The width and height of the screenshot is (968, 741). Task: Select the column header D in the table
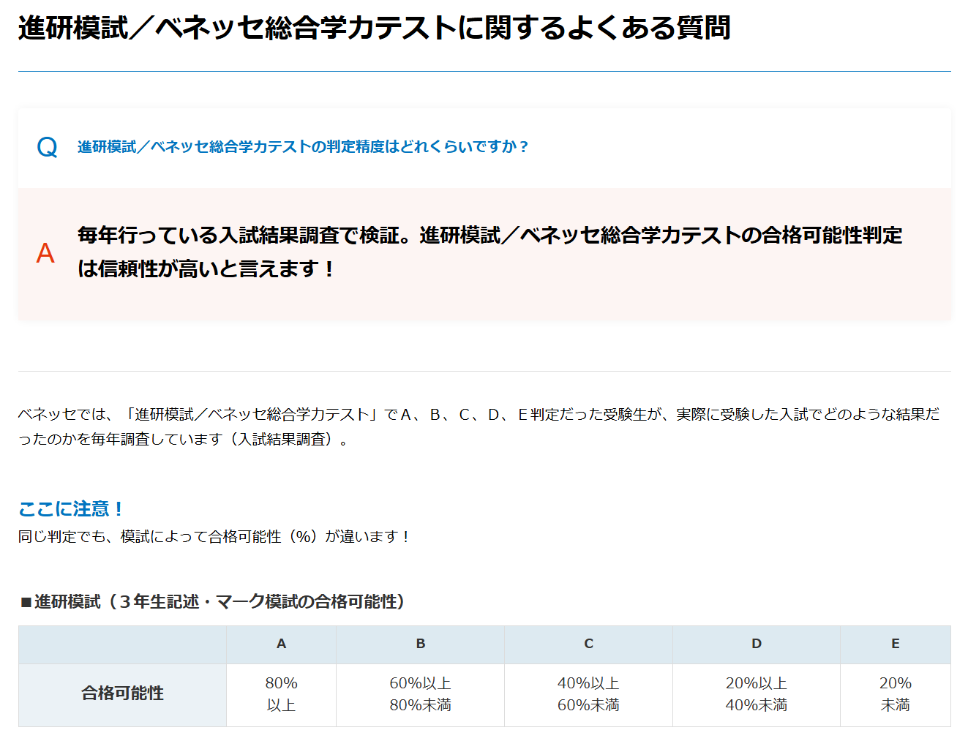pyautogui.click(x=756, y=644)
